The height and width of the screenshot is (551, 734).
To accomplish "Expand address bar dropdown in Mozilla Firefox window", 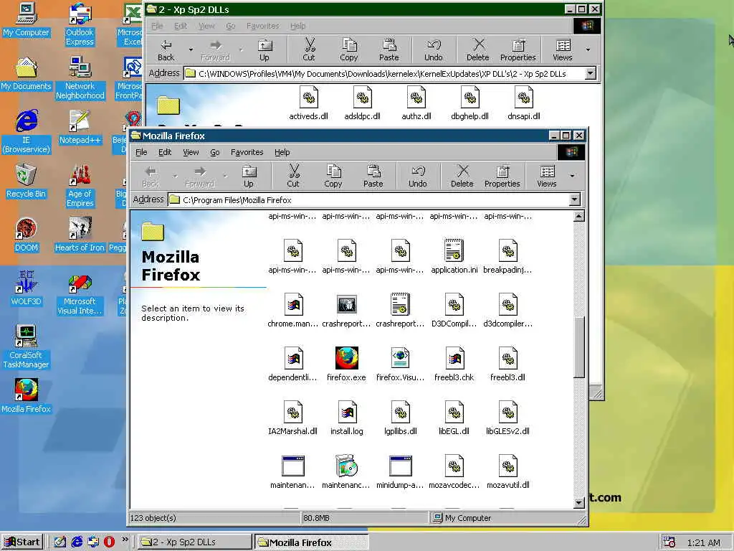I will coord(574,200).
